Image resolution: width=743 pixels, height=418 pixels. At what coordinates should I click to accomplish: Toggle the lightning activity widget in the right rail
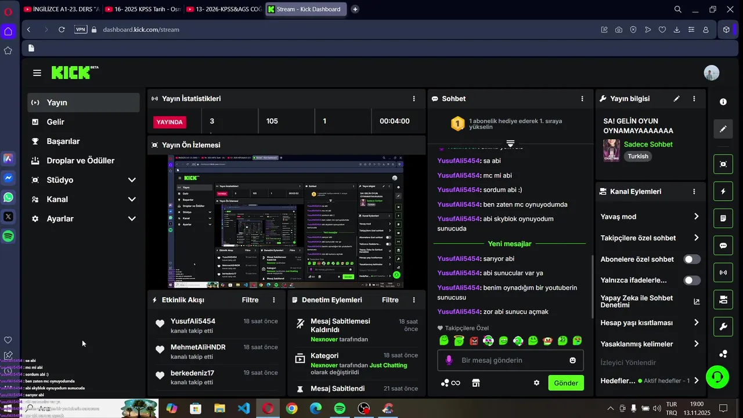723,191
